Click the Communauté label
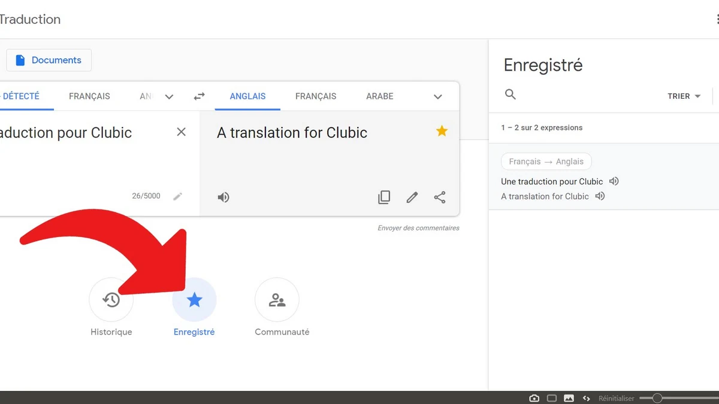This screenshot has height=404, width=719. (282, 332)
